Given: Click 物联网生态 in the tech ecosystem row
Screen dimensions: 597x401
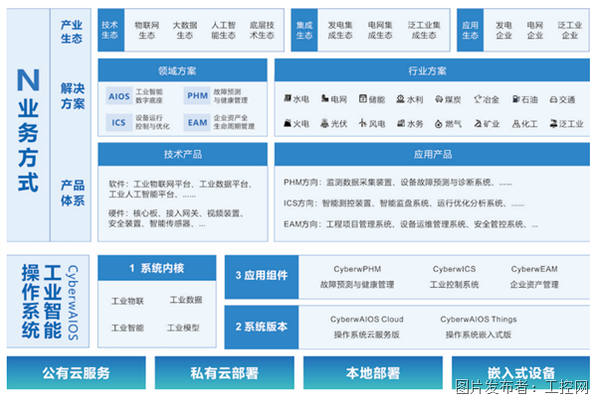Looking at the screenshot, I should click(147, 30).
